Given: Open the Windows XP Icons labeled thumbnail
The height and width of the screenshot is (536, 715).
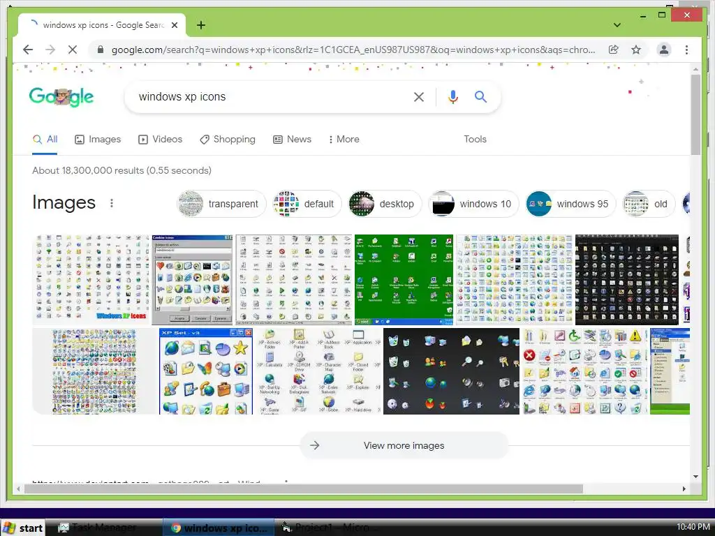Looking at the screenshot, I should [91, 279].
